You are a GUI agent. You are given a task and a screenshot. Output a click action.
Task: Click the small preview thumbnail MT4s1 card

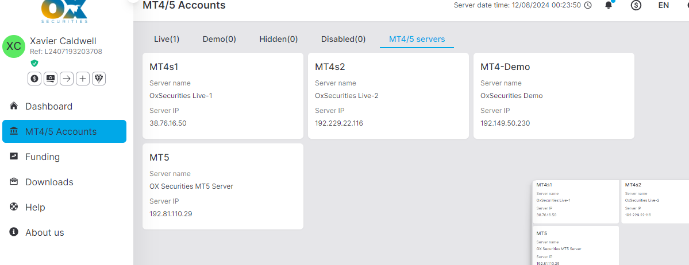tap(575, 201)
